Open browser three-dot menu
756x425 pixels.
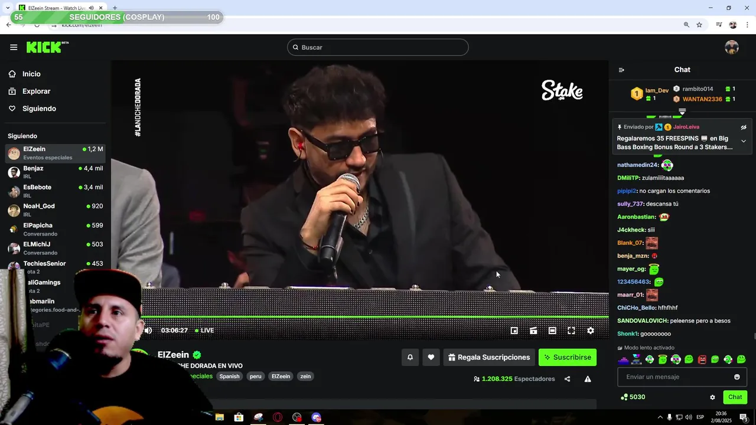[747, 25]
